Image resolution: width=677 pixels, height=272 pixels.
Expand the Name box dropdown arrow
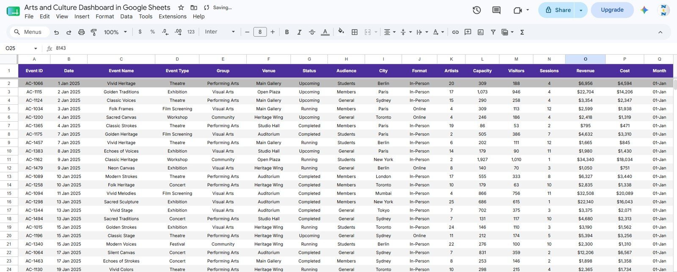pyautogui.click(x=36, y=49)
